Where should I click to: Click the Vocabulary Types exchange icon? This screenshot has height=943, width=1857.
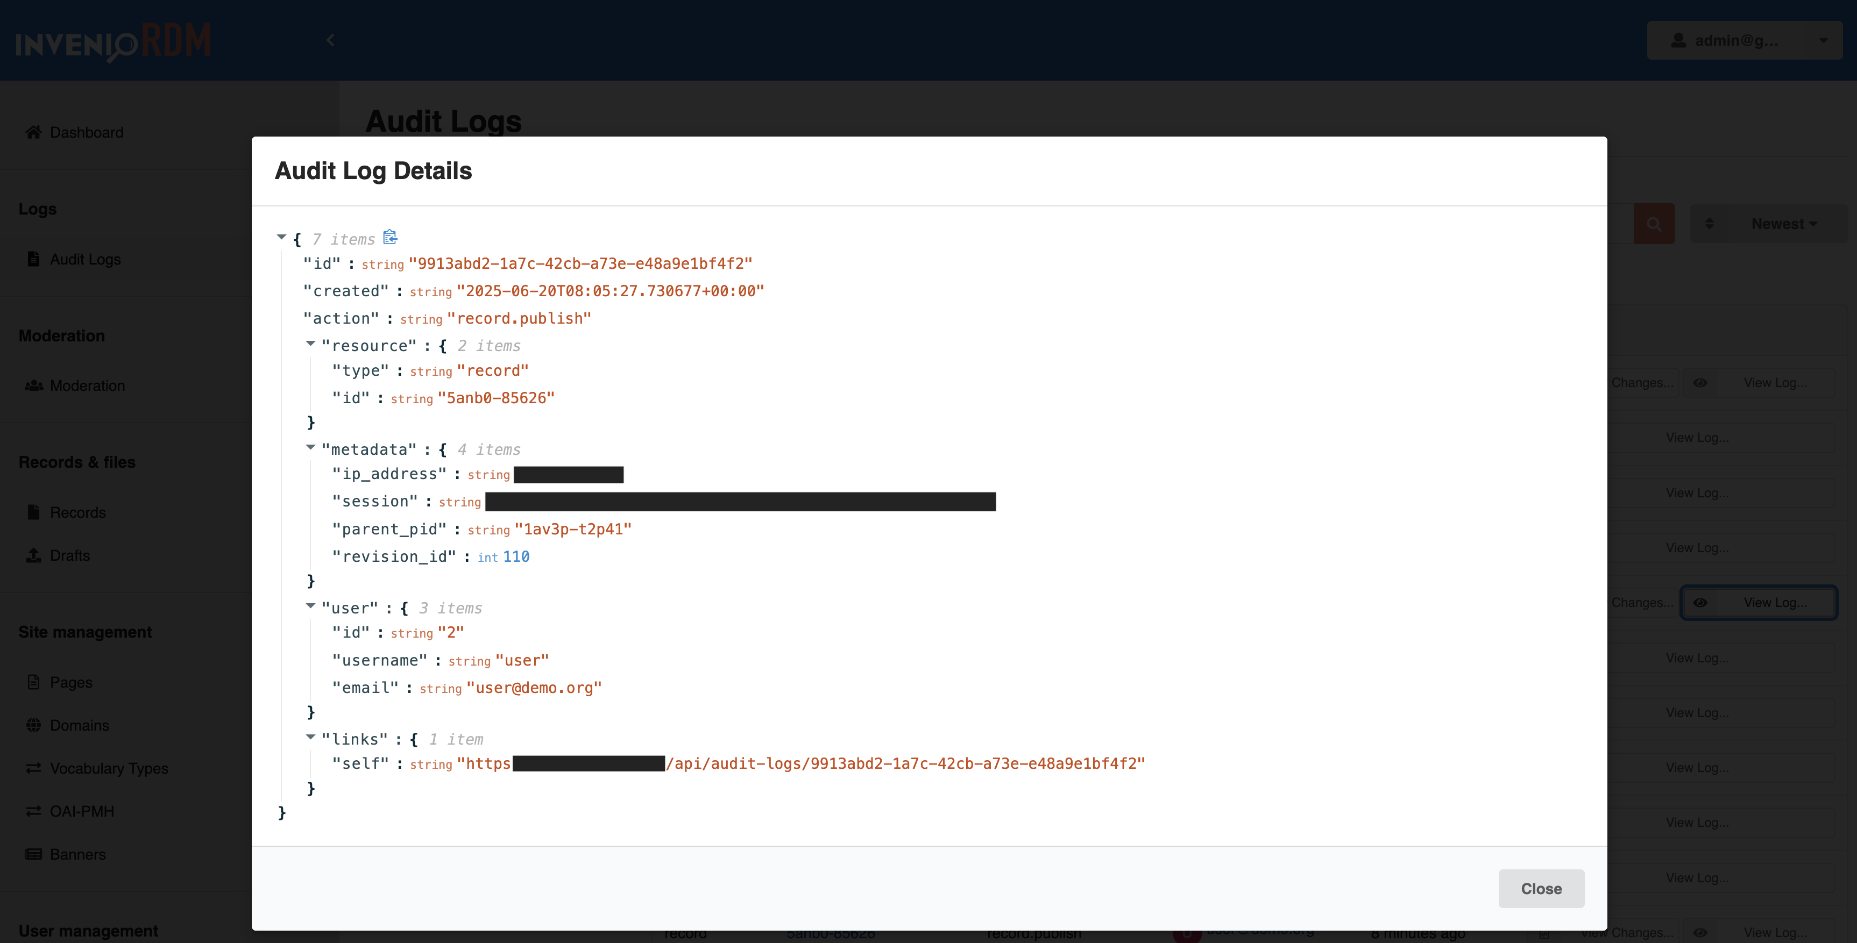[33, 768]
